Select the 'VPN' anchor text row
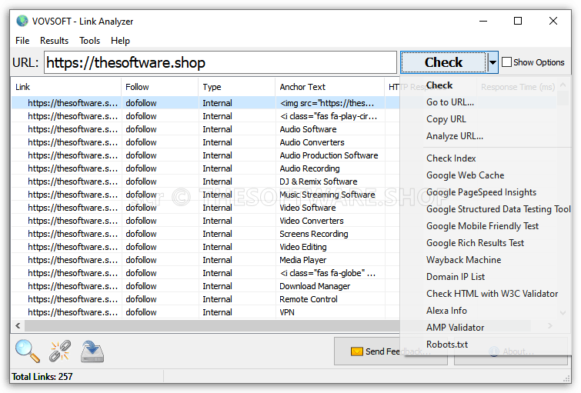Viewport: 581px width, 393px height. pos(205,312)
